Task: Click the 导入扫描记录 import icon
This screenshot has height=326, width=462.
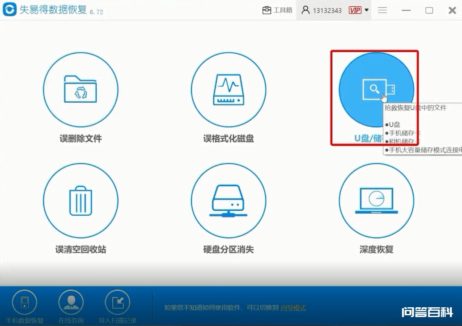Action: [118, 302]
